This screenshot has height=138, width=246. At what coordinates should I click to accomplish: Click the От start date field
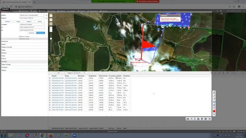(32, 27)
